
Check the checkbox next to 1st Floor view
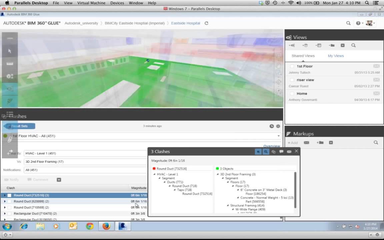pos(292,66)
